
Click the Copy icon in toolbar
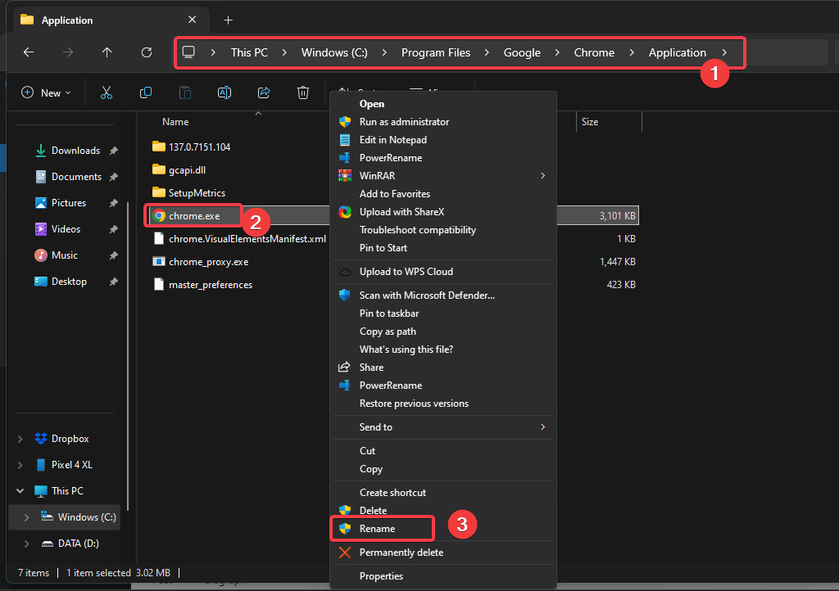146,92
